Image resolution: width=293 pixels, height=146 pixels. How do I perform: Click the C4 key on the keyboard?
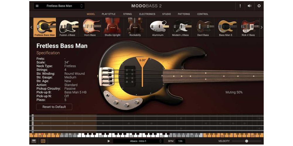coord(162,136)
